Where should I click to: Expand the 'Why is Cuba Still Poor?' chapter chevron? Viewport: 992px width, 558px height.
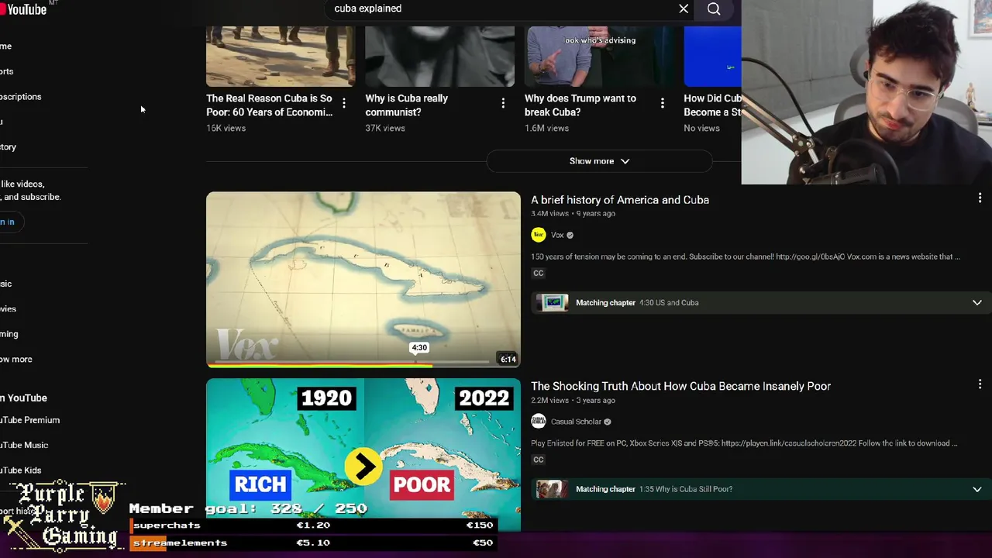pos(976,489)
